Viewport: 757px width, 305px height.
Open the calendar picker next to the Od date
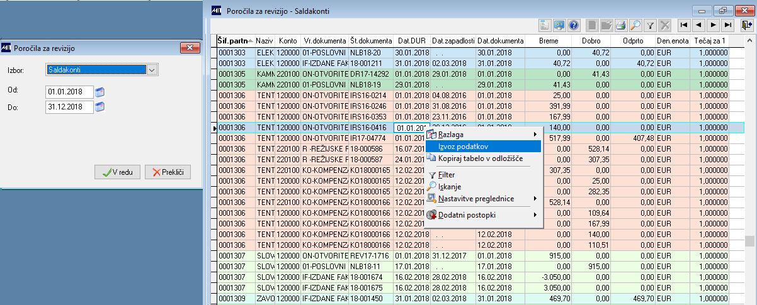(100, 92)
